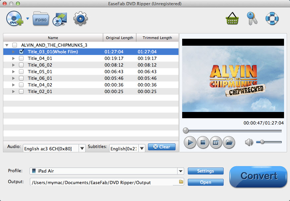The width and height of the screenshot is (290, 201).
Task: Expand the Title_03_01(Whole Film) row
Action: pyautogui.click(x=13, y=52)
